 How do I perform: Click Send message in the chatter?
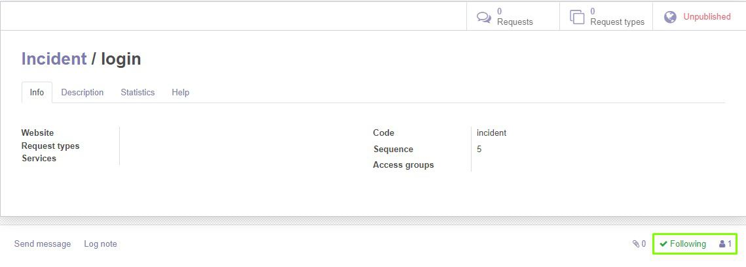click(43, 243)
